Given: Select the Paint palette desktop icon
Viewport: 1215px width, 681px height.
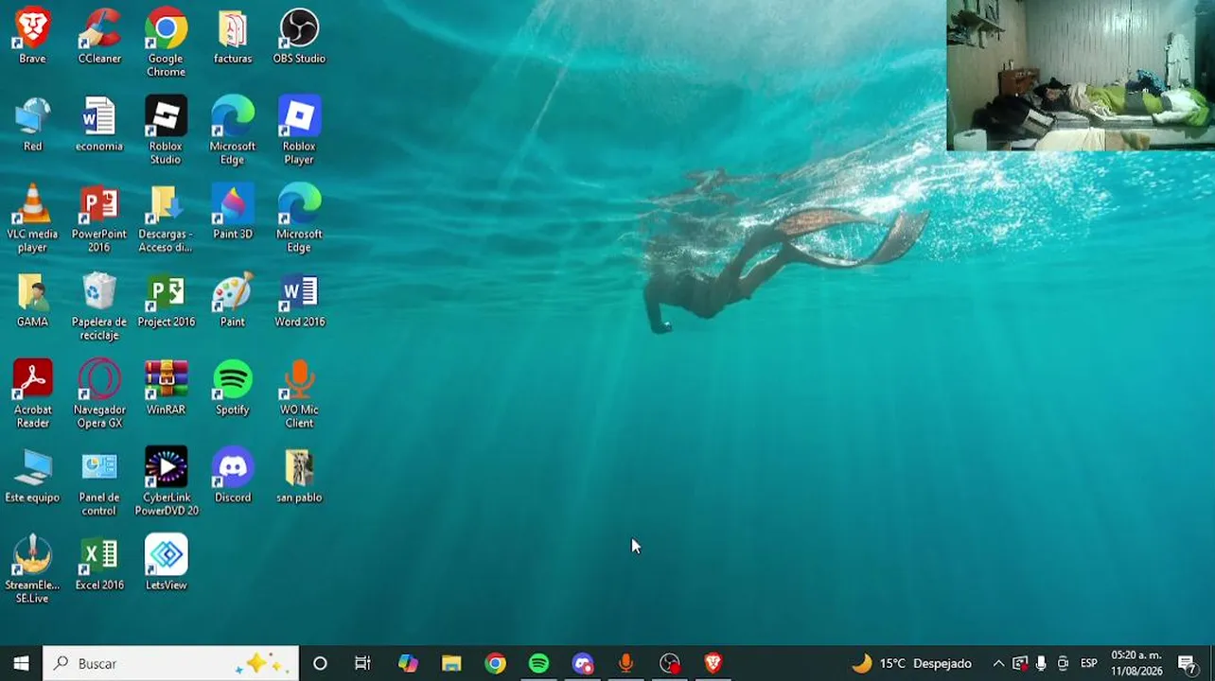Looking at the screenshot, I should point(233,300).
